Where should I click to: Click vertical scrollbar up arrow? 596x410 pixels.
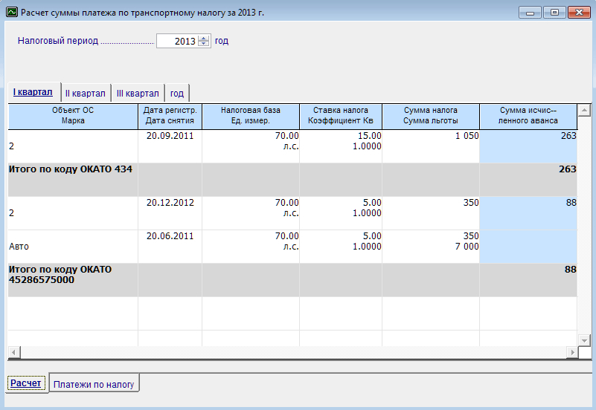pyautogui.click(x=584, y=111)
